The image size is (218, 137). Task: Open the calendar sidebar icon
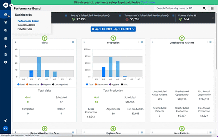click(x=5, y=38)
